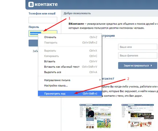Screen dimensions: 158x131
Task: Click Вставить как обычный текст
Action: (70, 67)
